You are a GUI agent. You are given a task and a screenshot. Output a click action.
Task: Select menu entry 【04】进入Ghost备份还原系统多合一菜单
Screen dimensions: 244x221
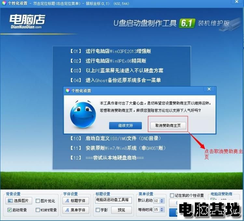tap(115, 80)
